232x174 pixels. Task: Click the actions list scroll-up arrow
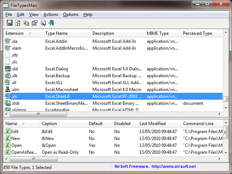226,123
